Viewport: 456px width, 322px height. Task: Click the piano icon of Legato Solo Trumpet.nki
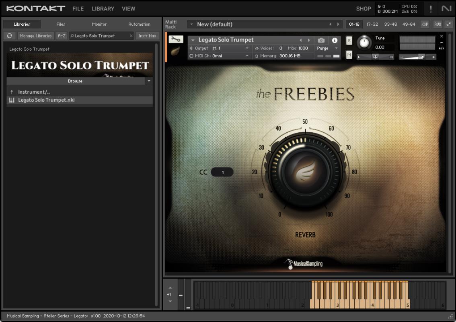pos(12,100)
